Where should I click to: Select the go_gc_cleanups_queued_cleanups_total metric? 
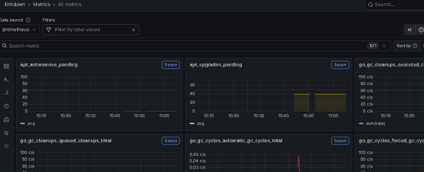coord(171,141)
